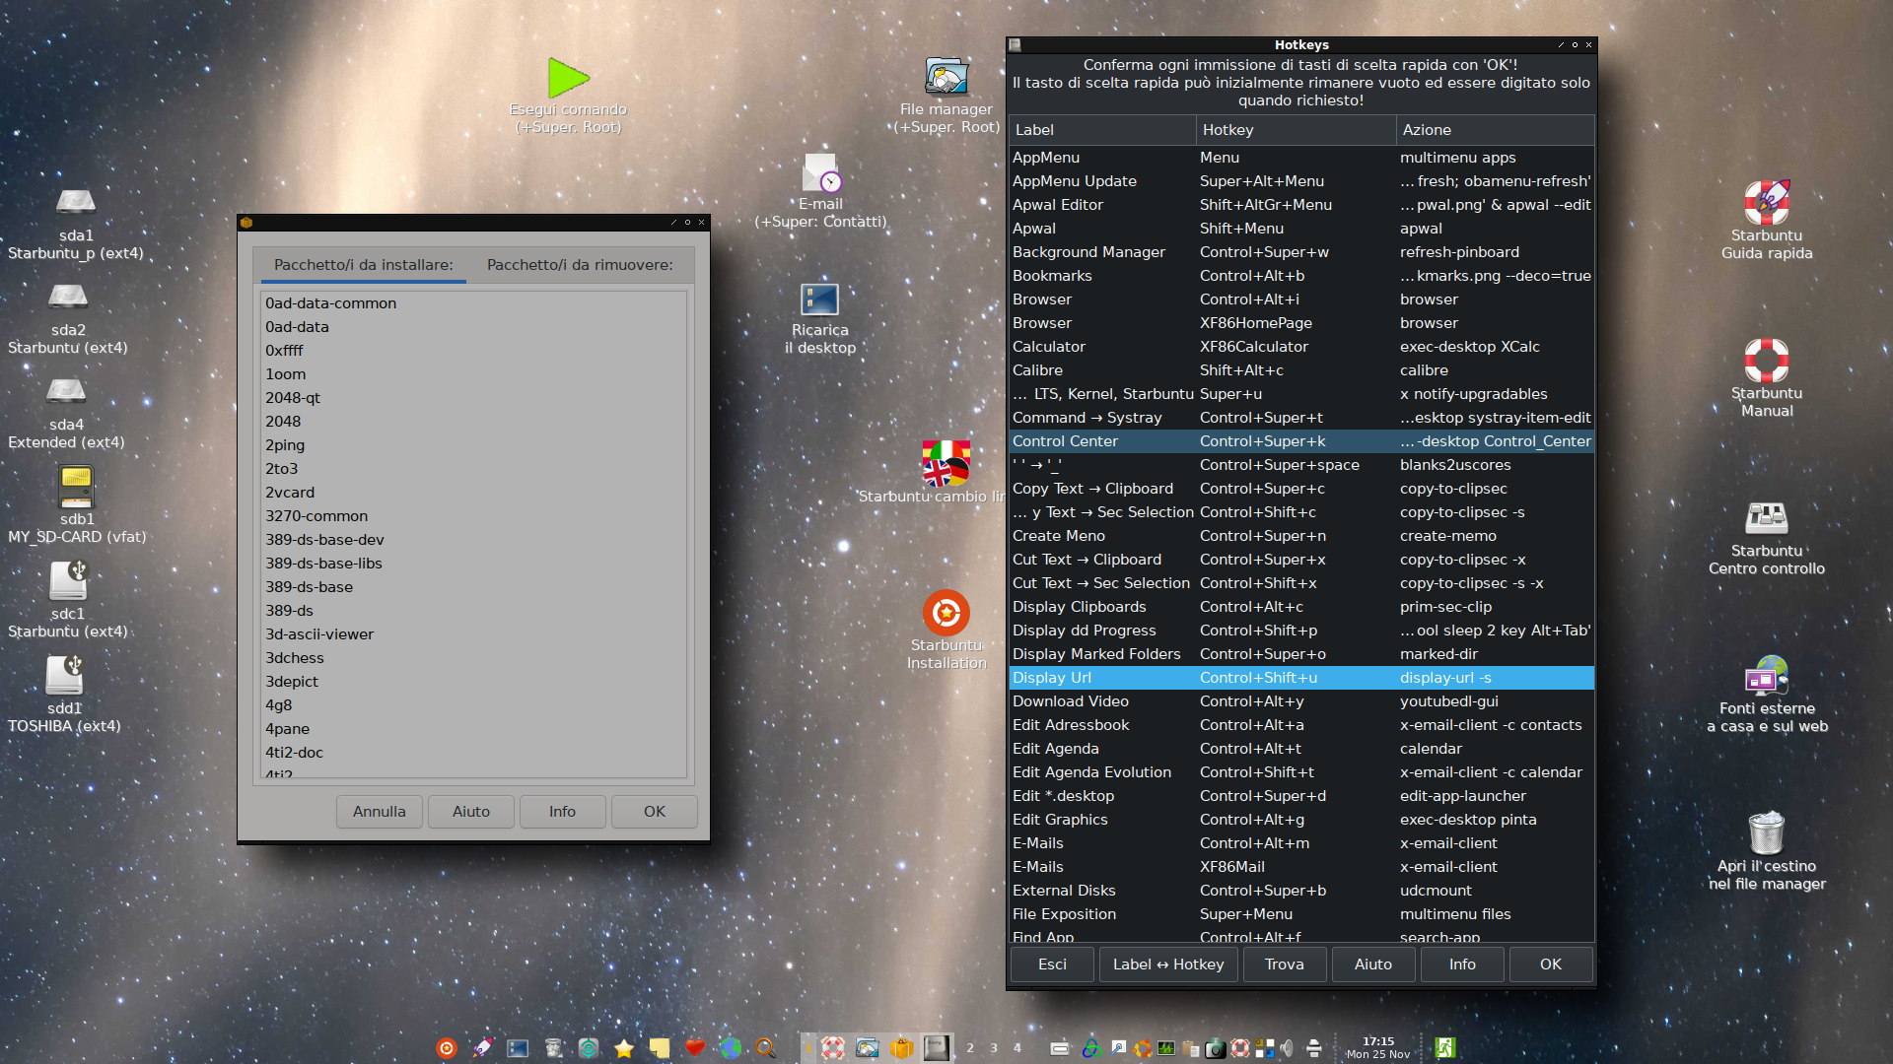Viewport: 1893px width, 1064px height.
Task: Open Ricarica il desktop icon
Action: tap(819, 300)
